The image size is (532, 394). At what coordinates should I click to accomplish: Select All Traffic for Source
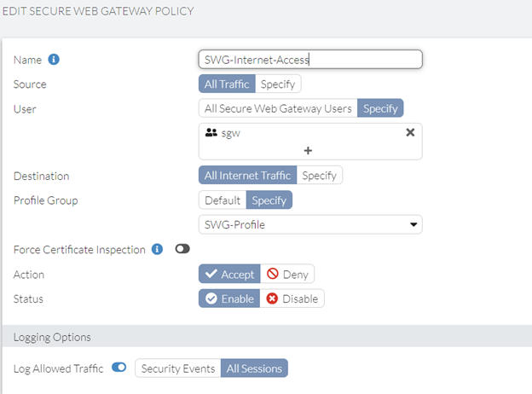[x=227, y=84]
